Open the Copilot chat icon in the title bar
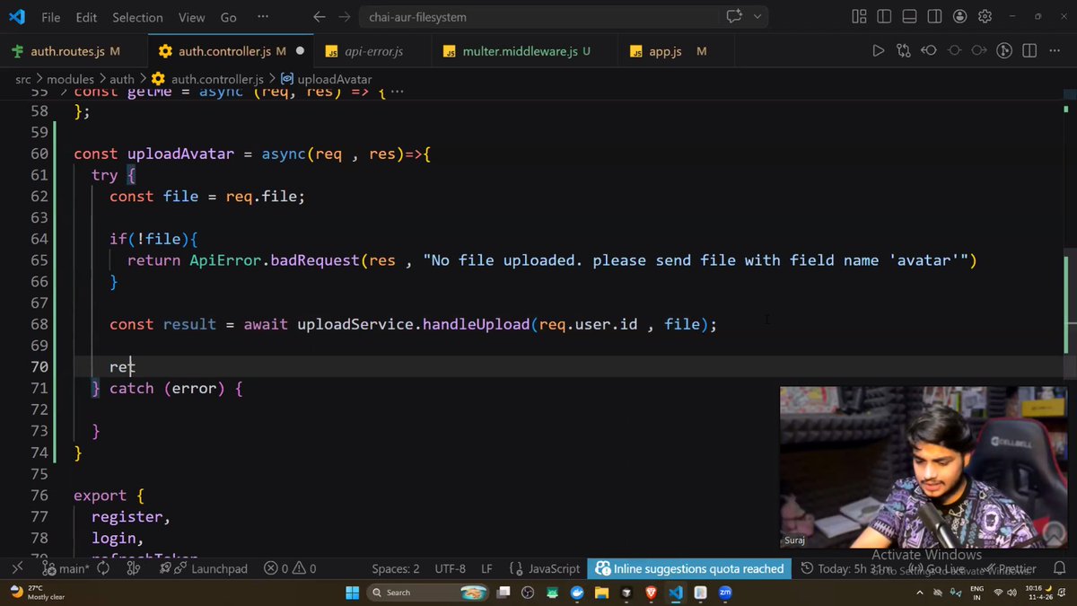Viewport: 1077px width, 606px height. (x=734, y=16)
